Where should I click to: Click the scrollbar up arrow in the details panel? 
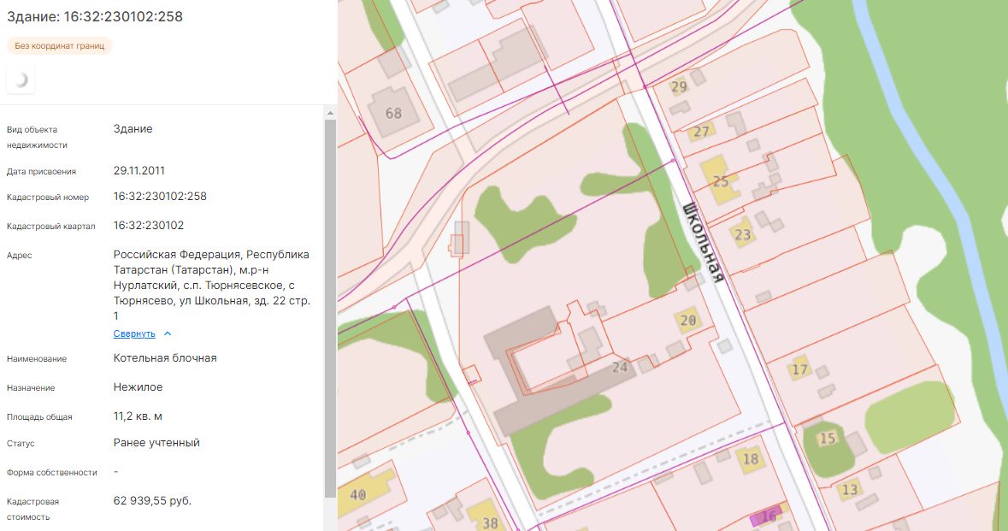(x=330, y=113)
